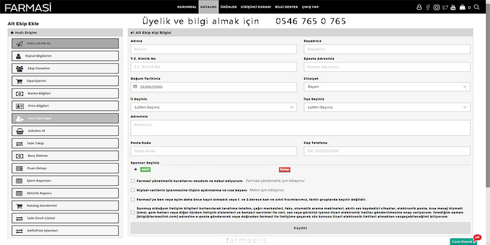Click the Adresiniz text area

click(x=300, y=128)
